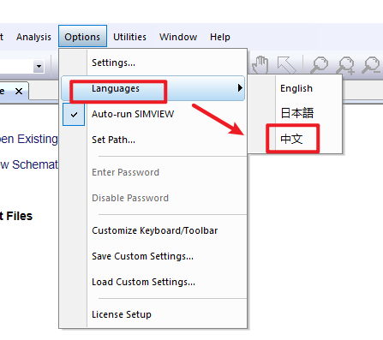Open License Setup
Screen dimensions: 383x340
click(x=153, y=314)
